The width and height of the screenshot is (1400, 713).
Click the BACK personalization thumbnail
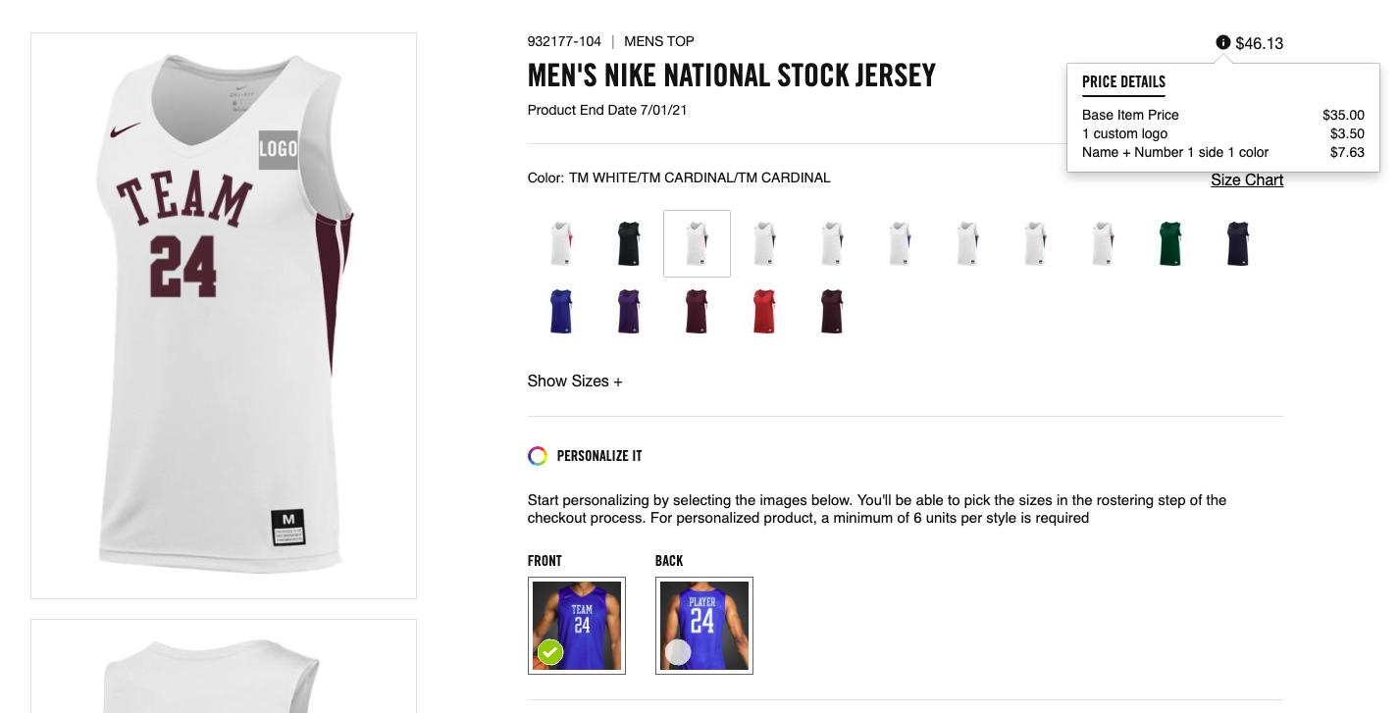click(703, 624)
